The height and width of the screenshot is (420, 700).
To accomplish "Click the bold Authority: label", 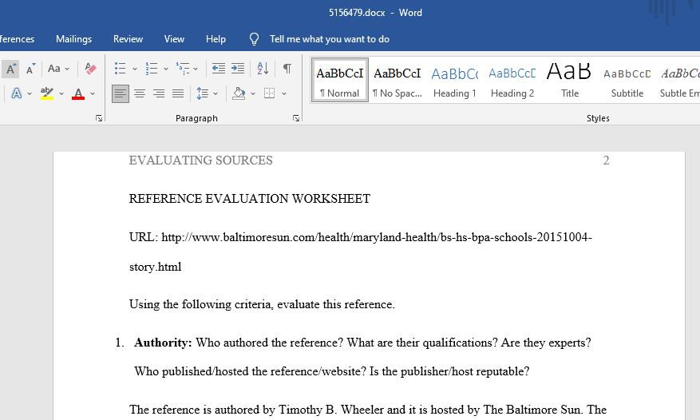I will (x=163, y=343).
